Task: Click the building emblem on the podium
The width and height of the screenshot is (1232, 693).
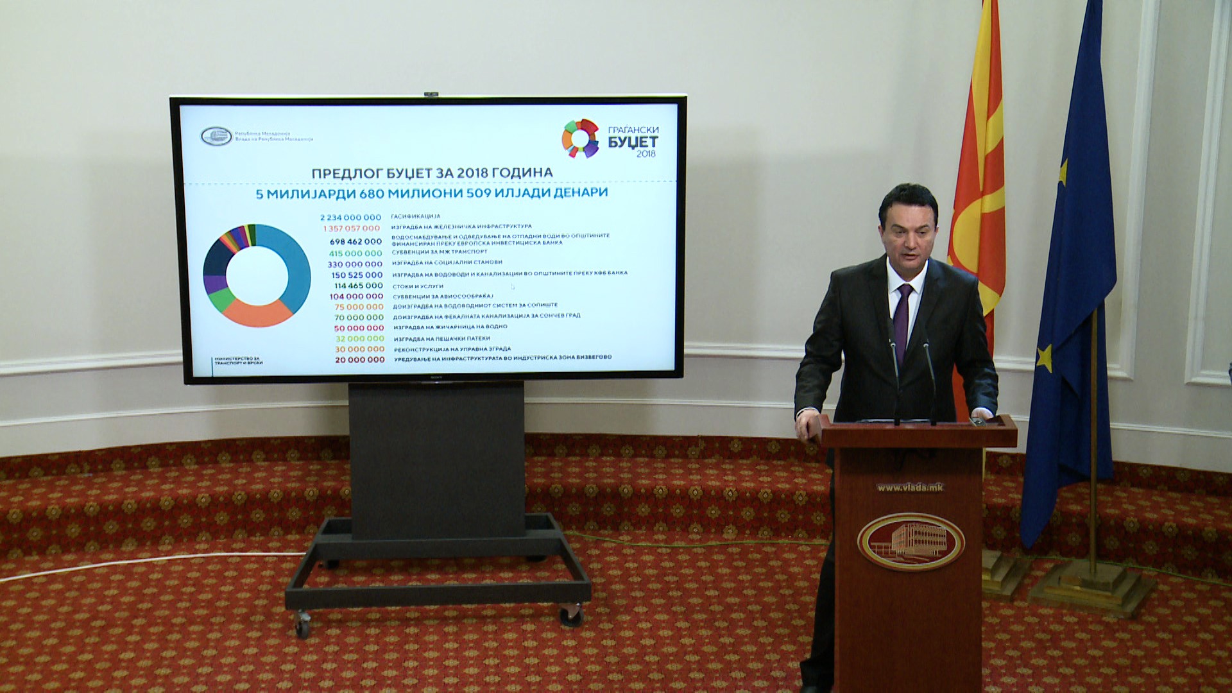Action: pyautogui.click(x=911, y=541)
